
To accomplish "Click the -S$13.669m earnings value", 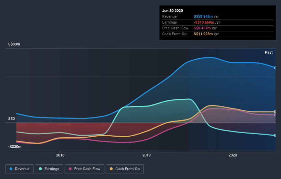I will 204,22.
